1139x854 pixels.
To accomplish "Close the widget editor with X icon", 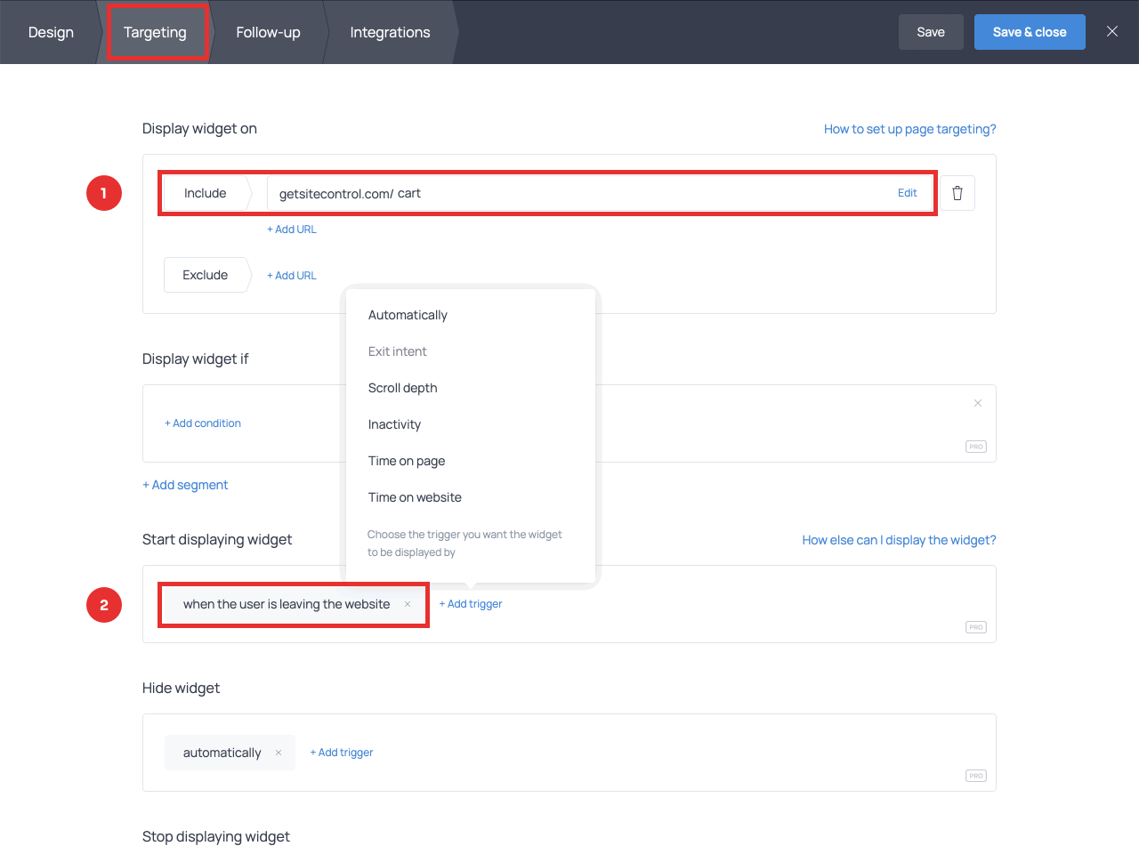I will click(1111, 31).
